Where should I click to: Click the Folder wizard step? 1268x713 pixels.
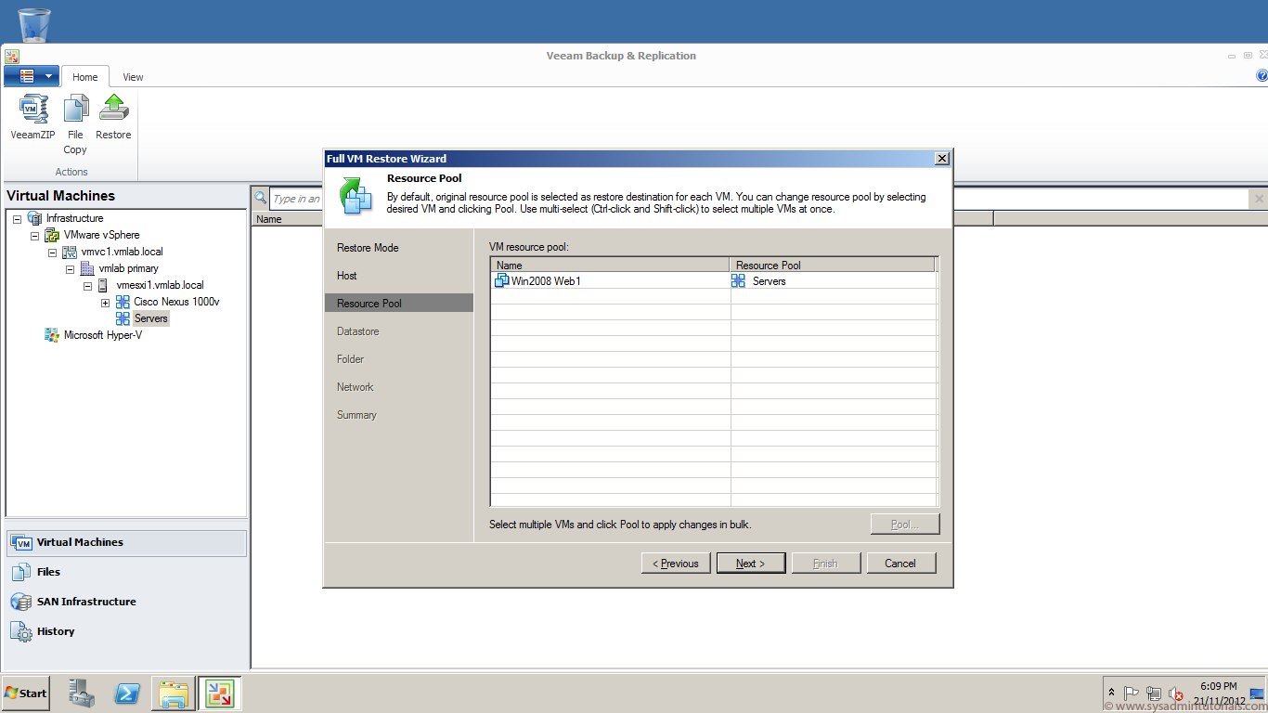pyautogui.click(x=351, y=359)
